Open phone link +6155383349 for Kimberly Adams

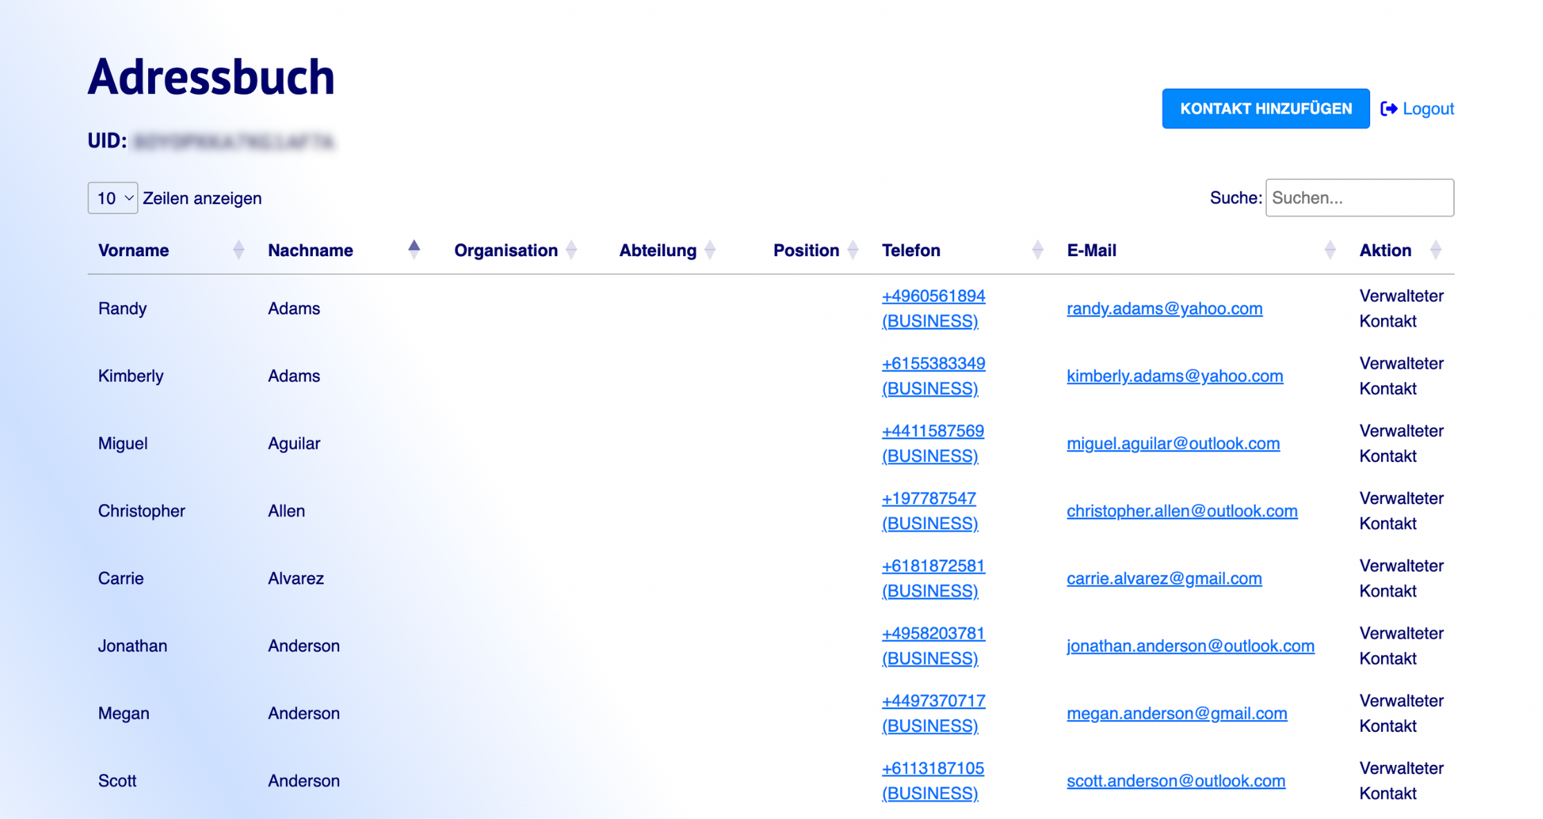click(933, 376)
